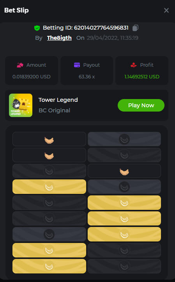Click the bottom-left yellow tile
The width and height of the screenshot is (175, 282).
click(49, 266)
